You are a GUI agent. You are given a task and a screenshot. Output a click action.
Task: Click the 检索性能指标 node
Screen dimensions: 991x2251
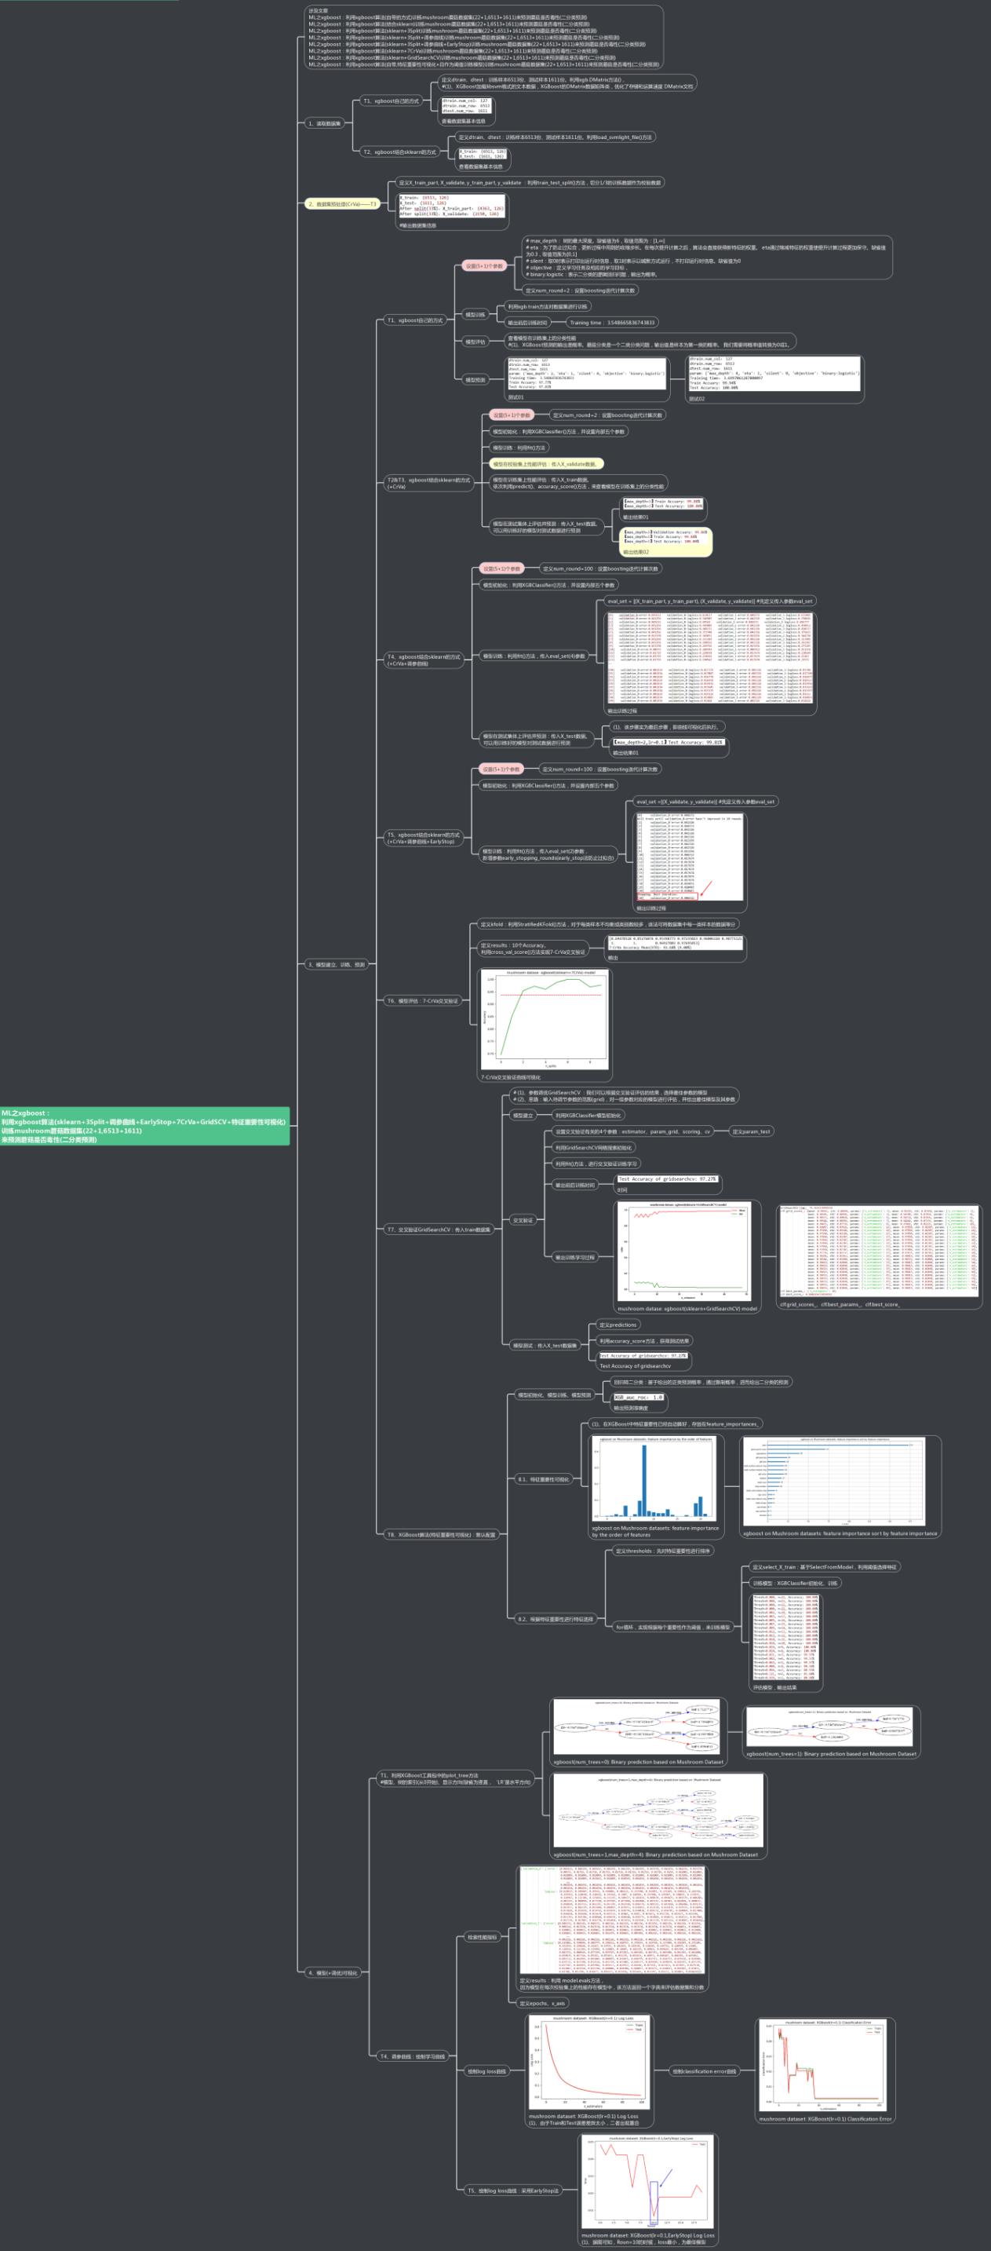pos(482,1936)
